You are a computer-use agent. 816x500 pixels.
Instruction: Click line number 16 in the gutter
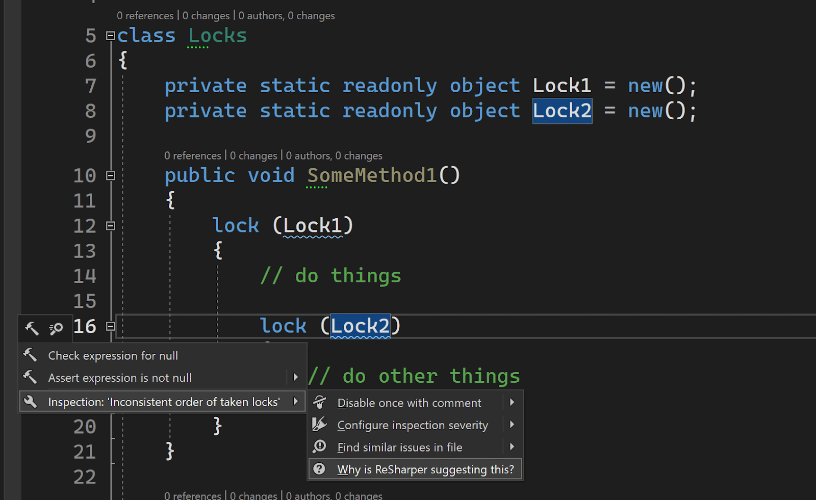(85, 327)
